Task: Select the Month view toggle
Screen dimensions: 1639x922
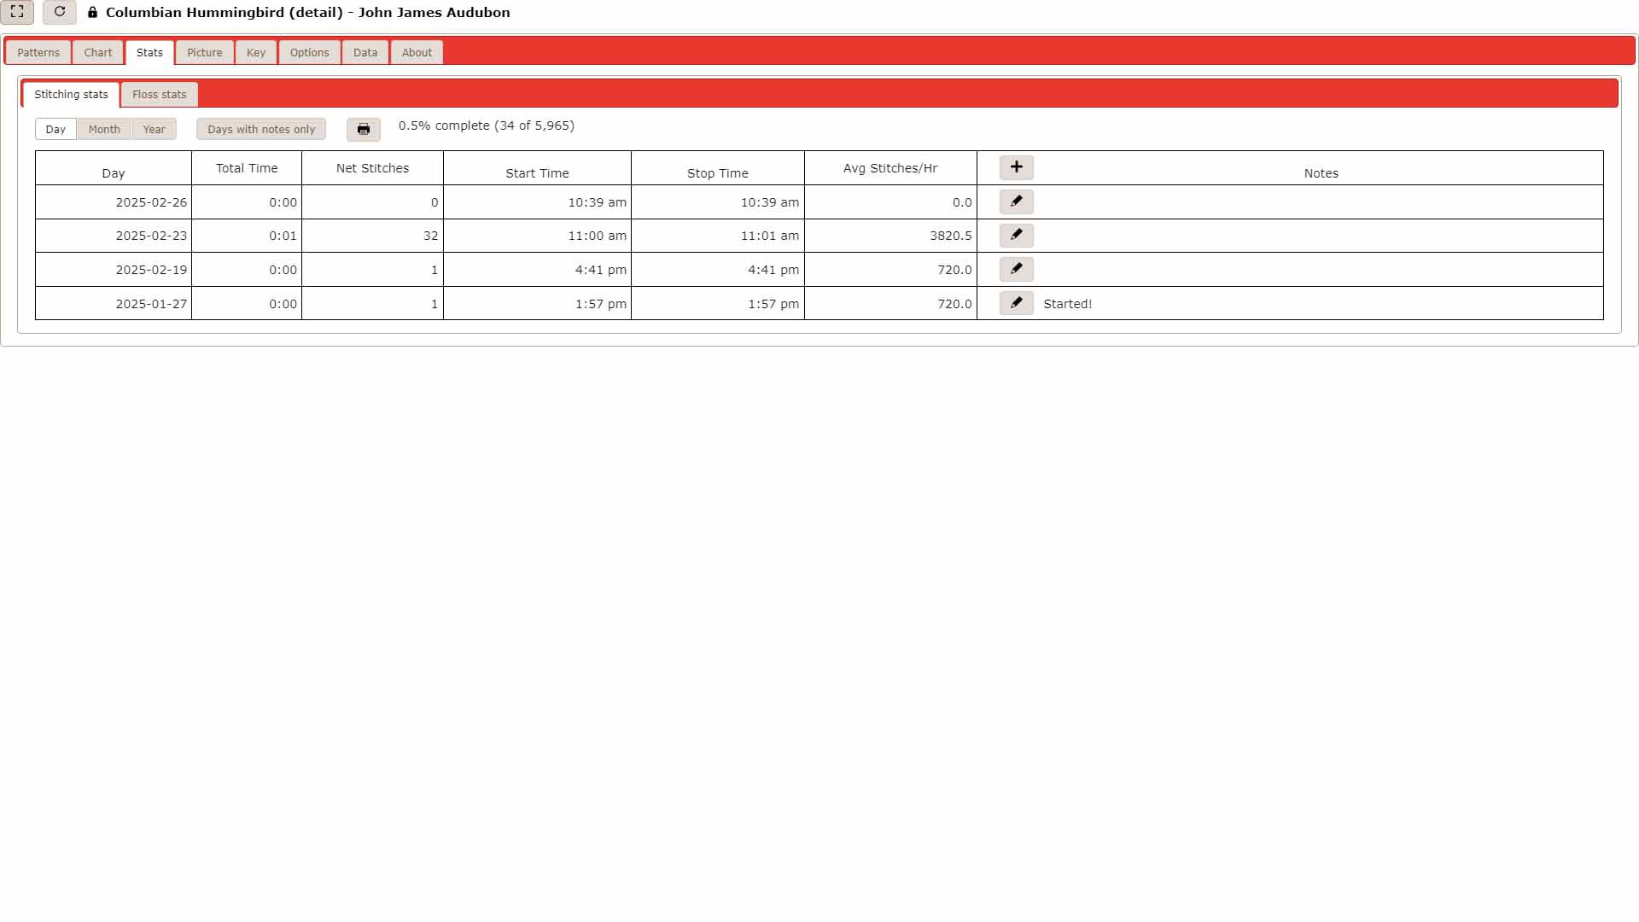Action: pyautogui.click(x=103, y=129)
